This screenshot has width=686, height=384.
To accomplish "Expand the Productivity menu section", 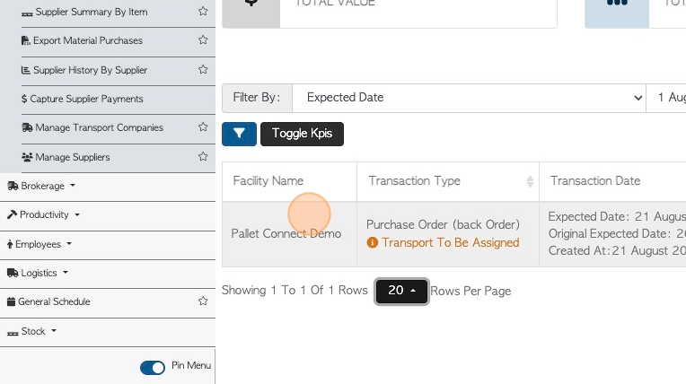I will pos(43,214).
